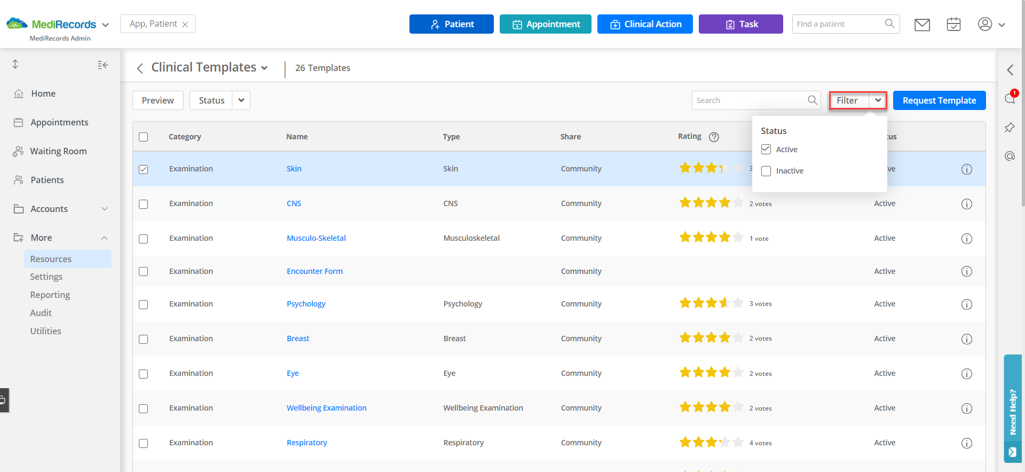Open the MediRecords logo dropdown
This screenshot has height=472, width=1025.
pos(105,25)
